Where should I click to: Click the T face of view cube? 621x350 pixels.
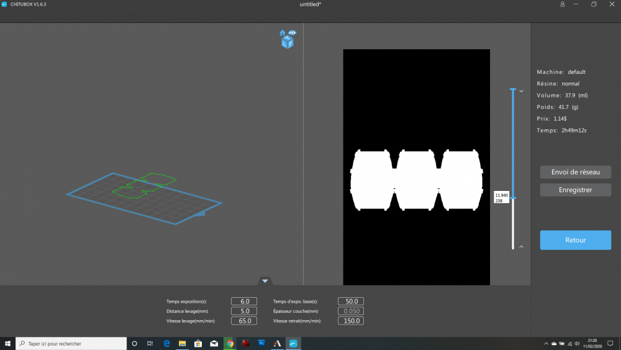point(288,38)
